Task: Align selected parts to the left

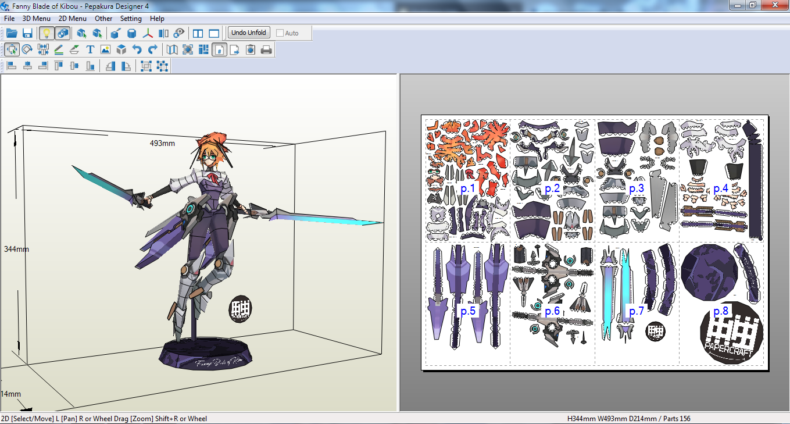Action: (x=12, y=66)
